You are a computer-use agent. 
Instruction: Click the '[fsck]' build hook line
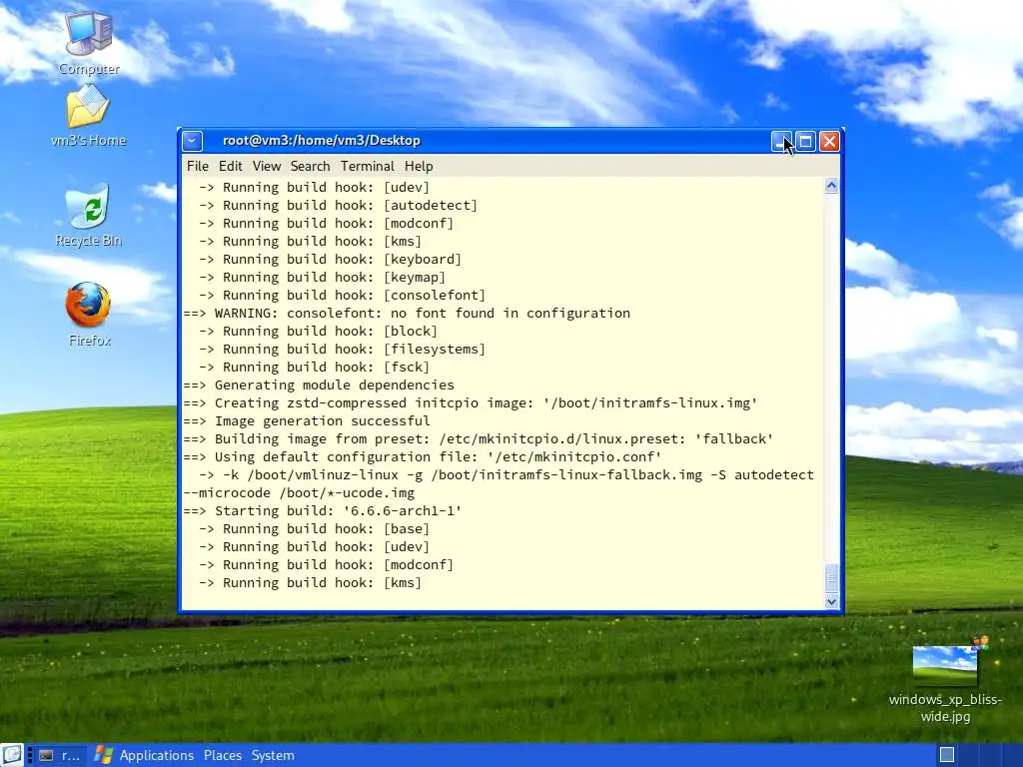click(x=314, y=368)
